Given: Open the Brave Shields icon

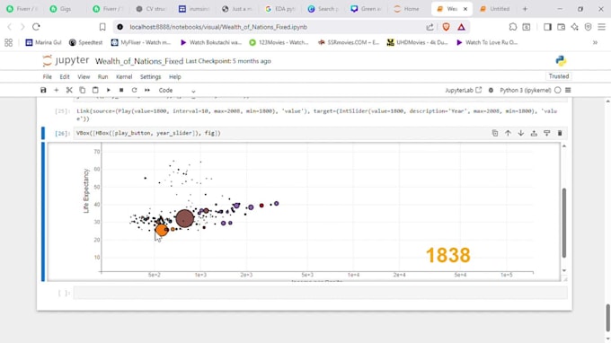Looking at the screenshot, I should pyautogui.click(x=447, y=27).
